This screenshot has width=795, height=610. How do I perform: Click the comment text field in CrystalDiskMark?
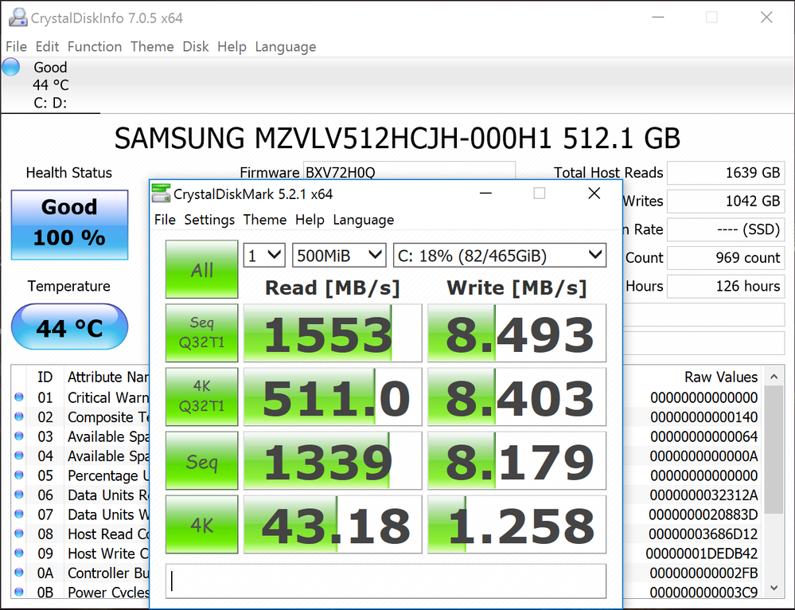coord(386,581)
